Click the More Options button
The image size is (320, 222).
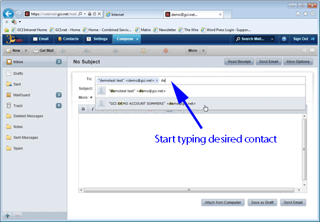click(x=298, y=62)
